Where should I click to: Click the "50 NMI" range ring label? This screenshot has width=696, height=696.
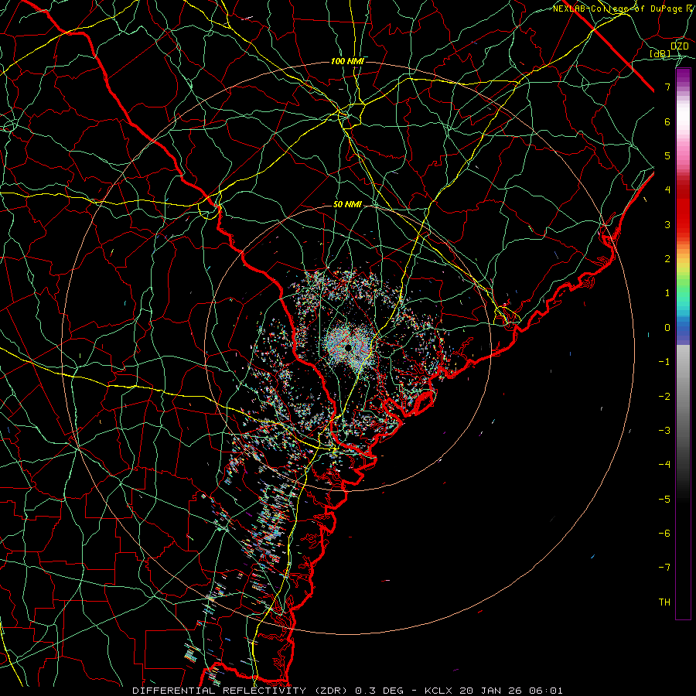(347, 205)
